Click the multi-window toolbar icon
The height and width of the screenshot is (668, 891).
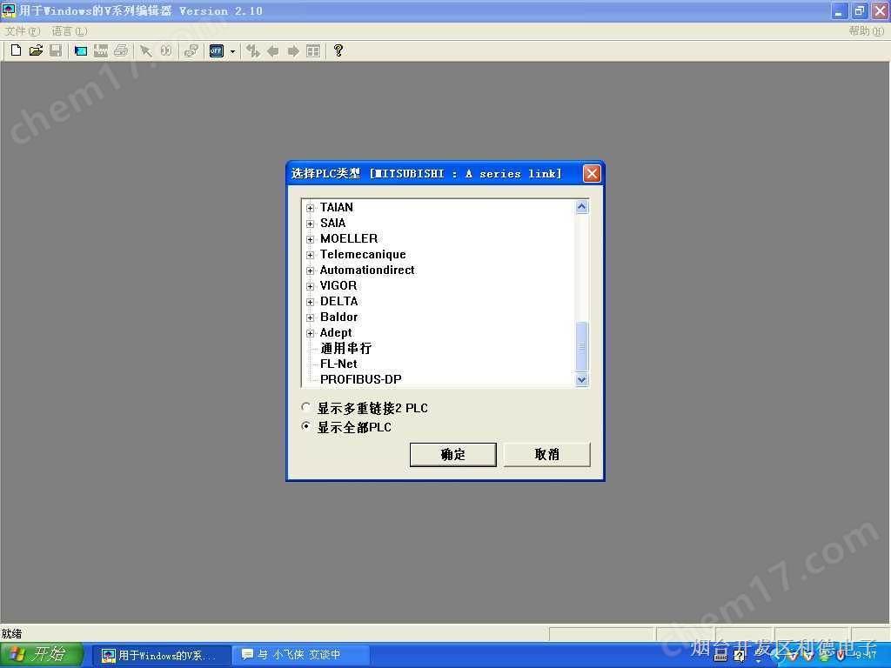191,51
